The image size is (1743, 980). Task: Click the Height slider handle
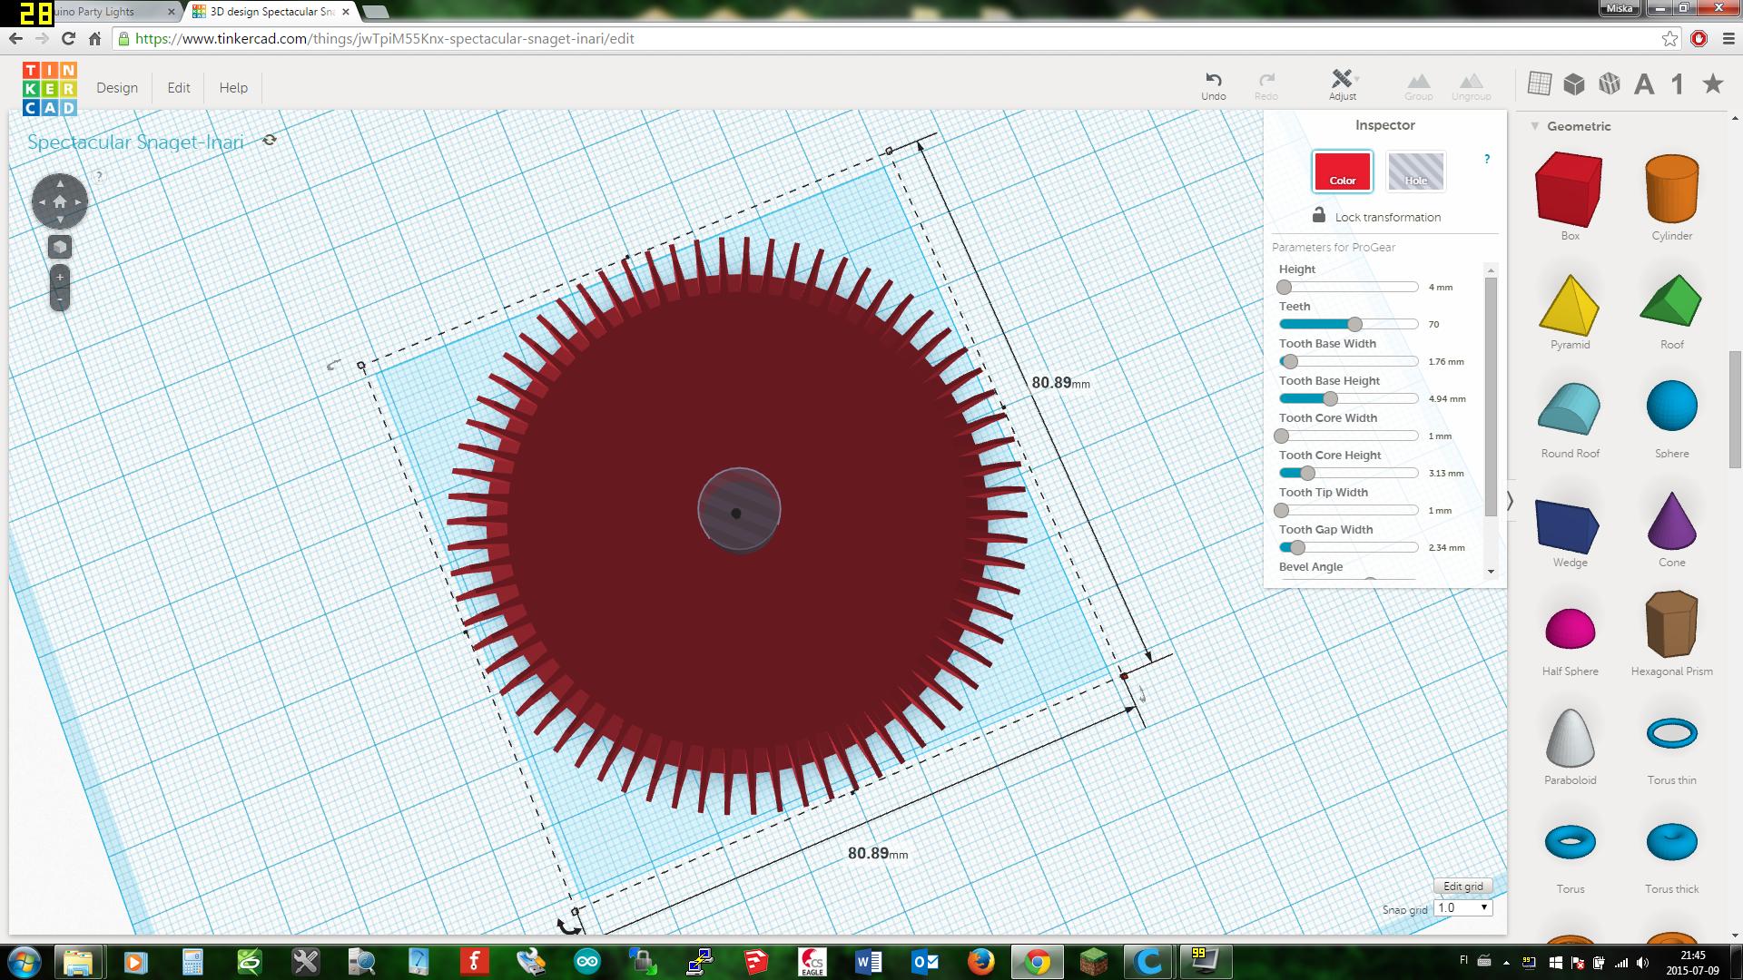[1284, 287]
